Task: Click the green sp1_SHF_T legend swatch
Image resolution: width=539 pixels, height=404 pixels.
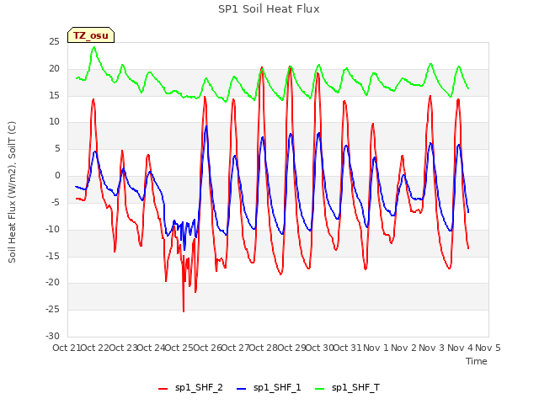Action: (320, 388)
